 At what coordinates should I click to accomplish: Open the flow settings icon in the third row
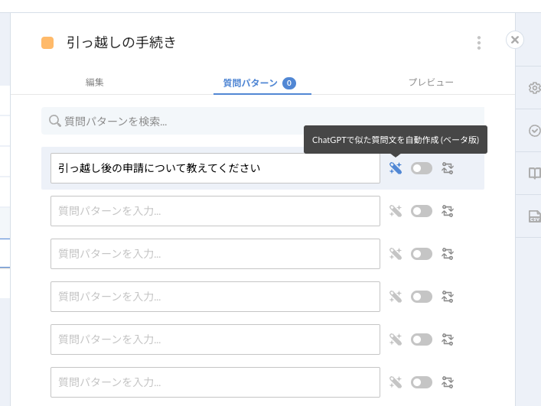point(448,254)
